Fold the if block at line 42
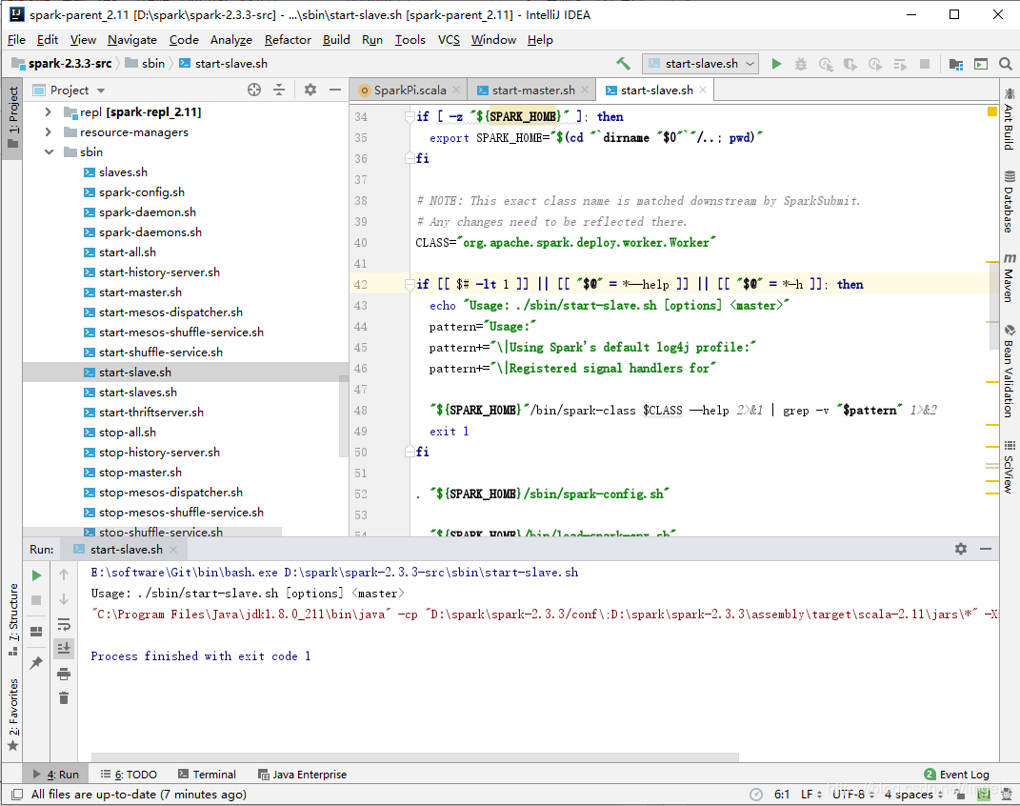This screenshot has height=806, width=1020. (410, 284)
